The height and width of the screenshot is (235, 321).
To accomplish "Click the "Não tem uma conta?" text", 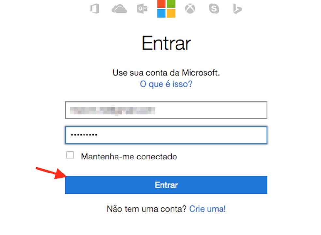I will pos(147,209).
